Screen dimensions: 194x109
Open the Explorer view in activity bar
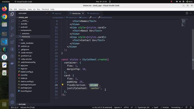pyautogui.click(x=12, y=14)
